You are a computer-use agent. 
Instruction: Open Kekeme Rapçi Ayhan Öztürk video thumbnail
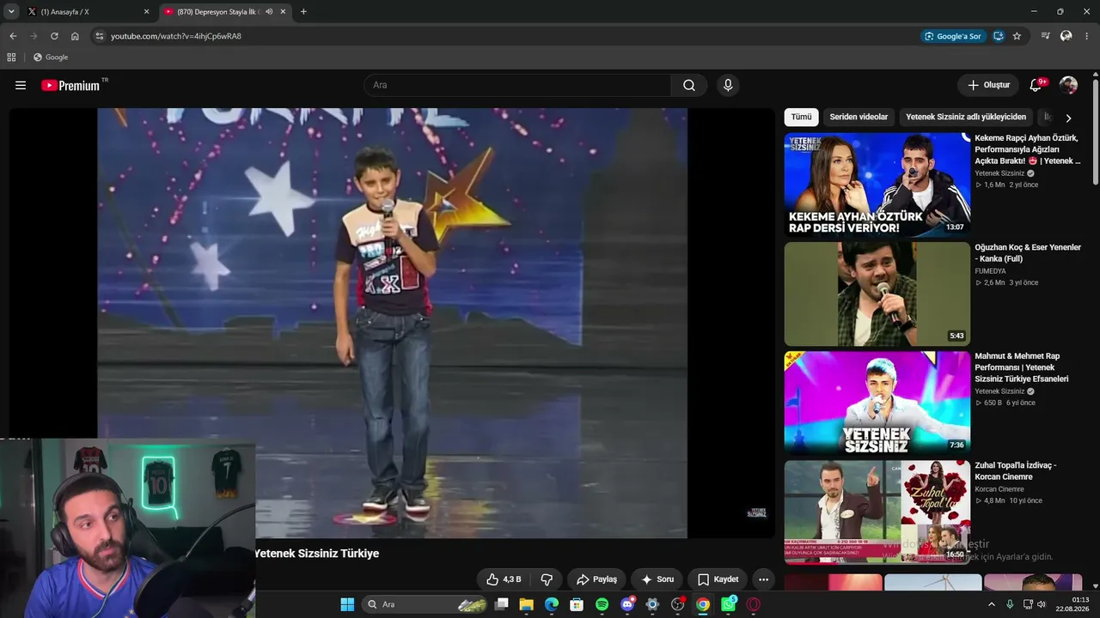coord(877,185)
